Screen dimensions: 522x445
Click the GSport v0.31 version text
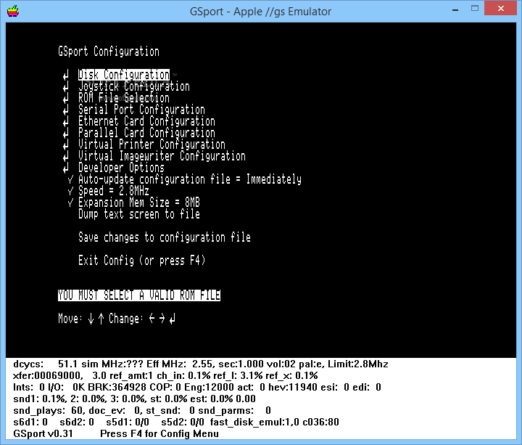[x=43, y=433]
